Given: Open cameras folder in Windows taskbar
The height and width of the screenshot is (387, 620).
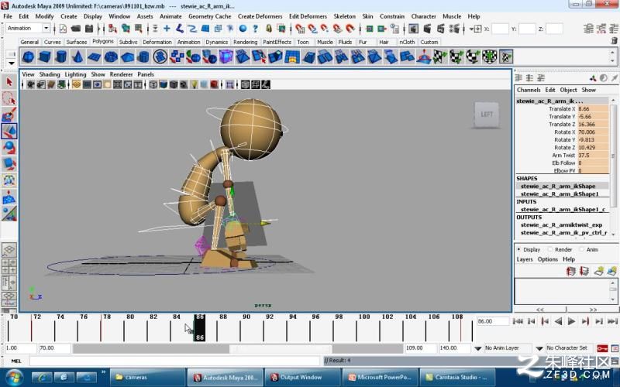Looking at the screenshot, I should [x=146, y=377].
